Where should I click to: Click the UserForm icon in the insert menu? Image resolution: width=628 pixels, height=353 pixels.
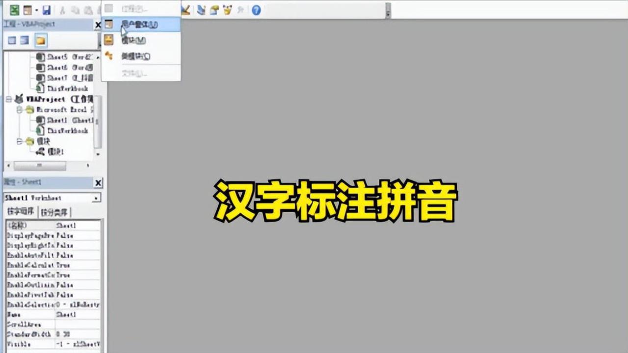point(109,24)
